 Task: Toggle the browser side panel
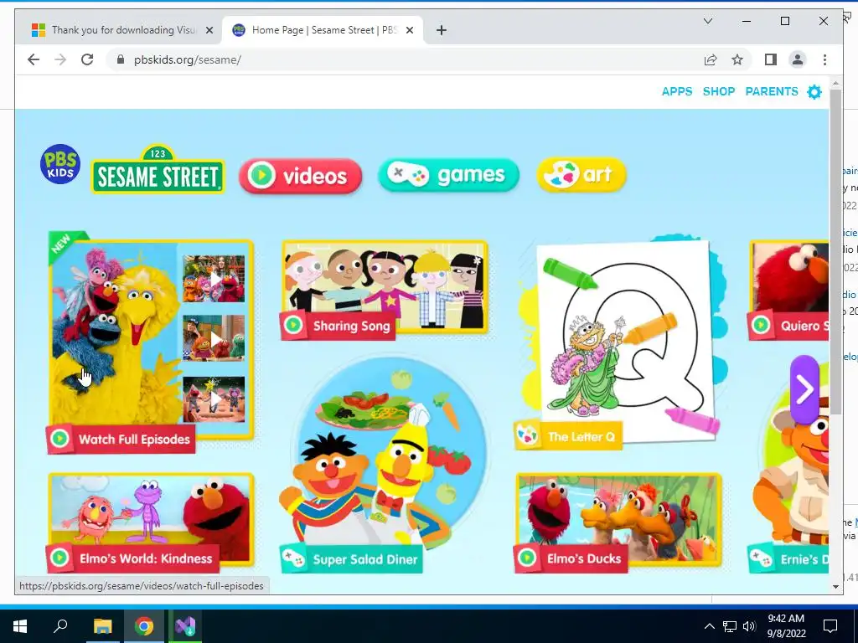[771, 59]
